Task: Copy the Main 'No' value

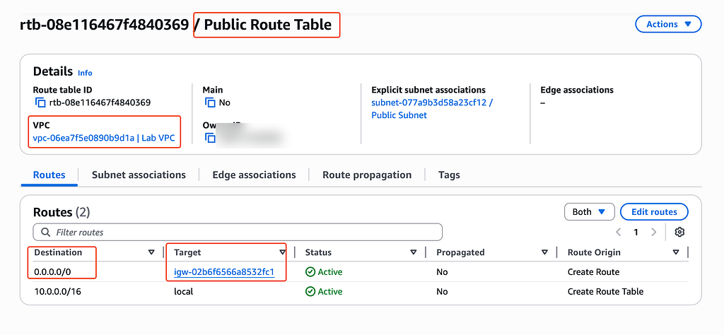Action: coord(210,102)
